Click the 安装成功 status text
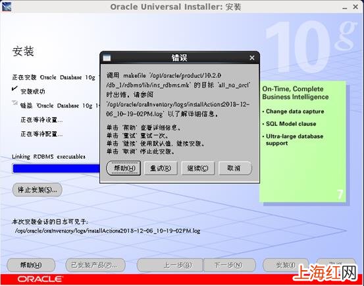The width and height of the screenshot is (364, 286). coord(33,92)
